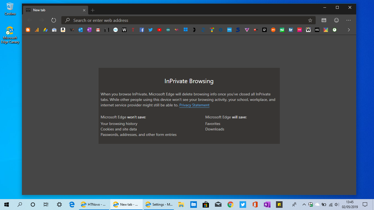The width and height of the screenshot is (374, 210).
Task: Open the OneNote bookmark on the favorites bar
Action: [x=89, y=30]
